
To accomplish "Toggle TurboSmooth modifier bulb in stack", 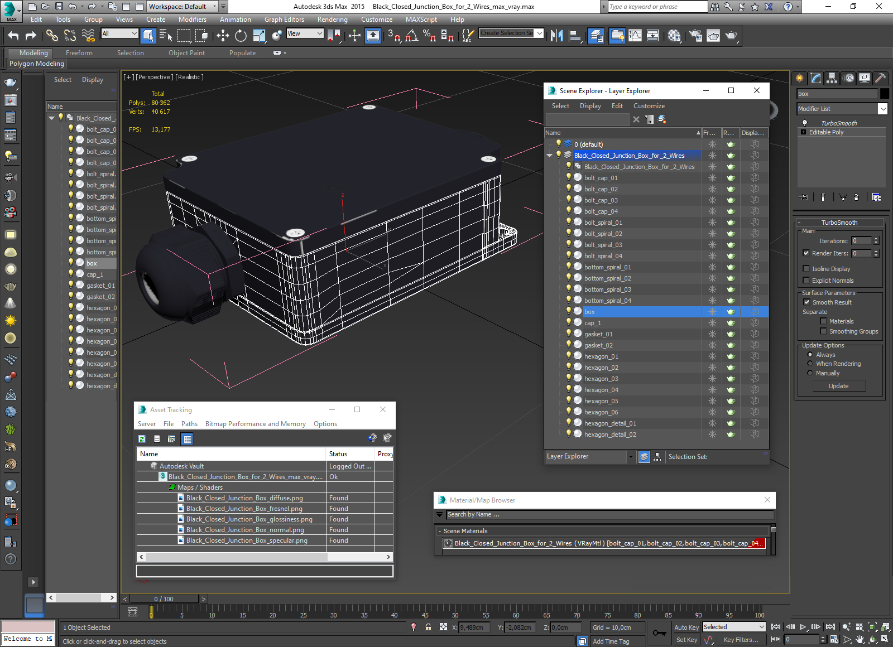I will [x=805, y=123].
